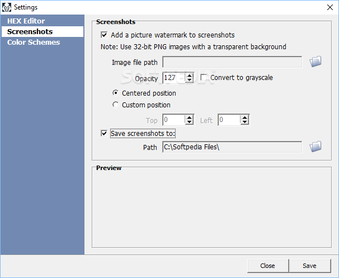Focus the Image file path field
The image size is (339, 278).
tap(232, 62)
